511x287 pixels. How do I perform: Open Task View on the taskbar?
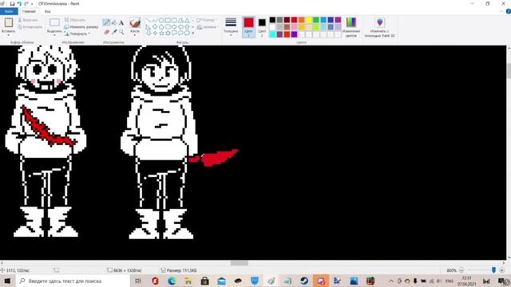[x=138, y=281]
